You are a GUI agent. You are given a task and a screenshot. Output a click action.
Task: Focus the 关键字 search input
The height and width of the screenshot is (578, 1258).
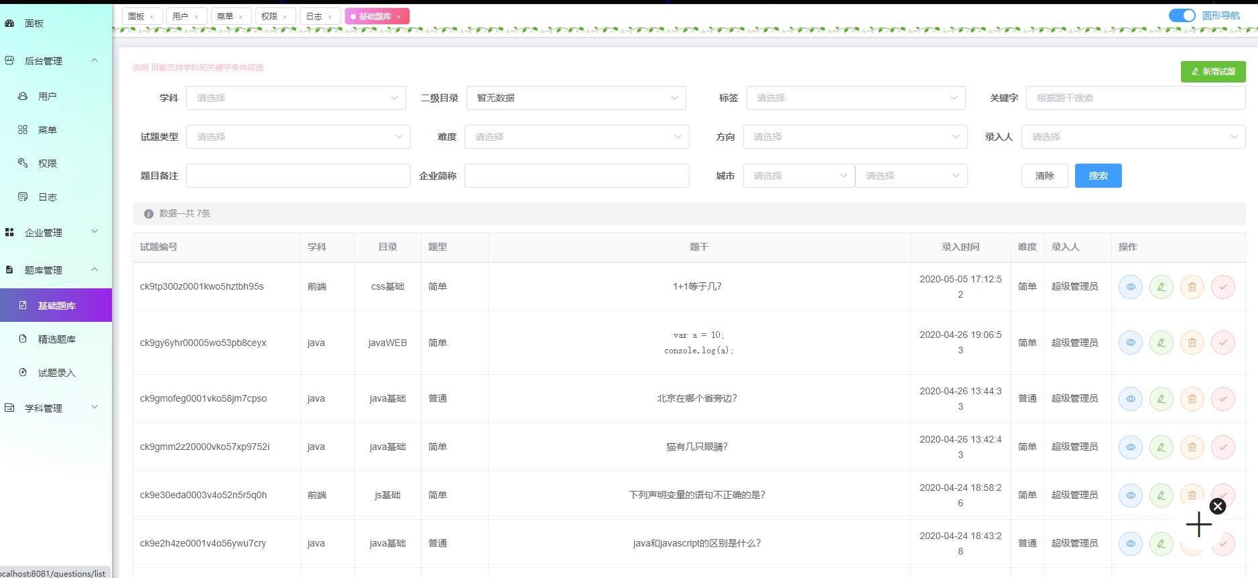pyautogui.click(x=1136, y=98)
